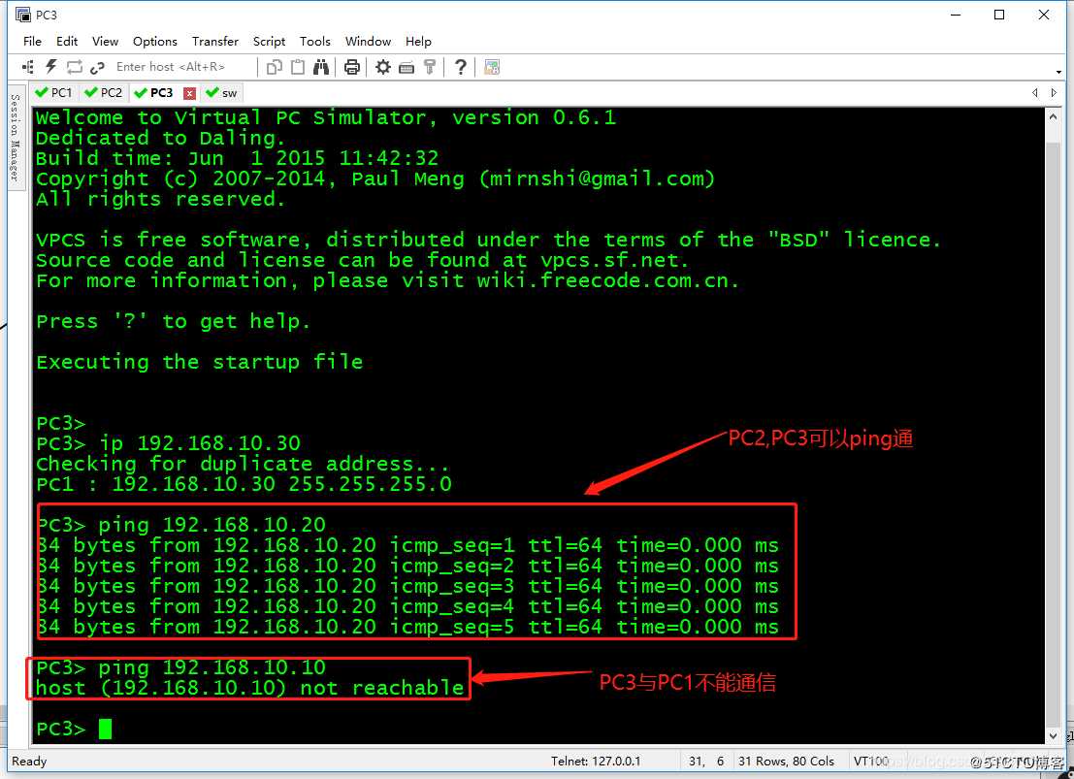Click the Paste clipboard icon
Image resolution: width=1074 pixels, height=779 pixels.
(297, 67)
